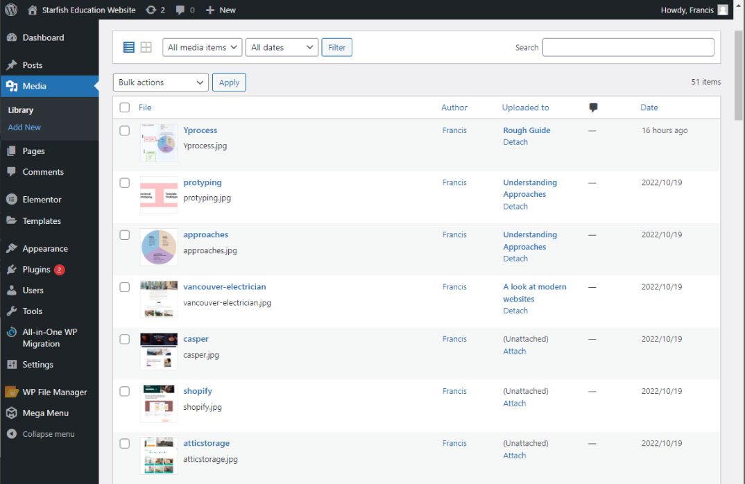Focus the media Search input field
The height and width of the screenshot is (484, 745).
tap(628, 47)
